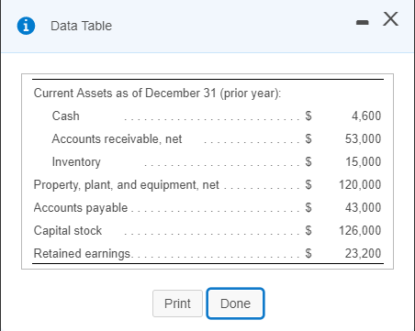Viewport: 415px width, 331px height.
Task: Close the Data Table dialog
Action: click(x=390, y=19)
